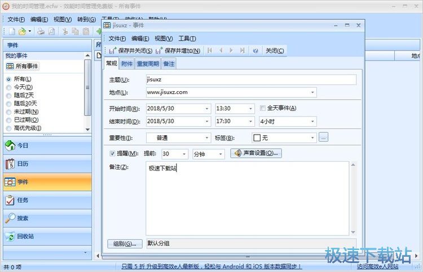The image size is (423, 272).
Task: Open the 今日 (Today) sidebar panel
Action: click(47, 146)
